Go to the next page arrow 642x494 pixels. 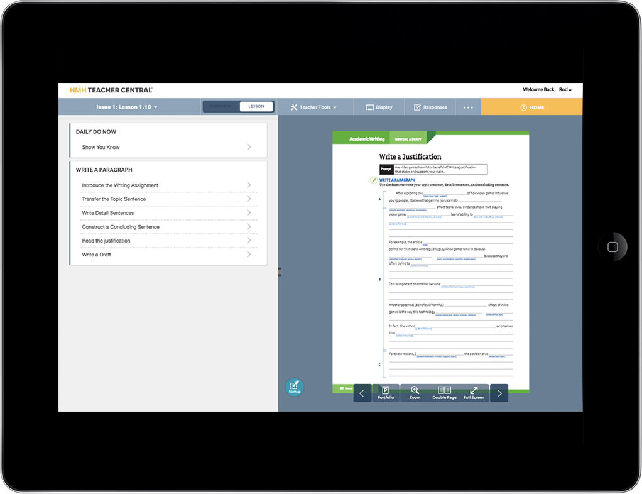[499, 393]
